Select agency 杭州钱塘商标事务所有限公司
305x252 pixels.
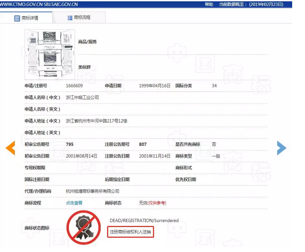point(93,191)
